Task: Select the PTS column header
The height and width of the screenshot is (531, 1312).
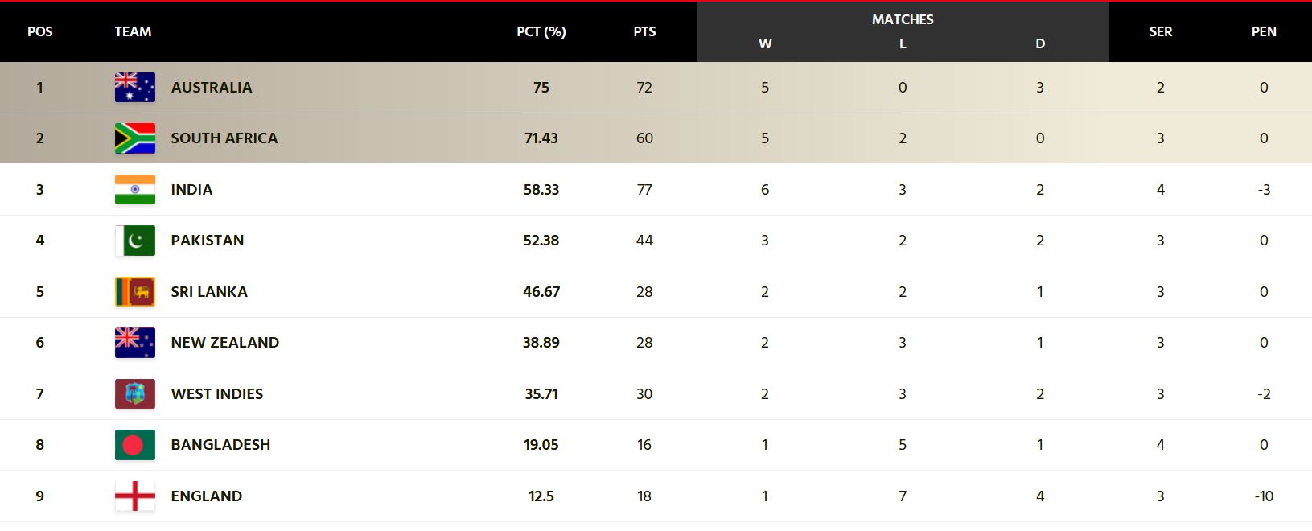Action: tap(644, 31)
